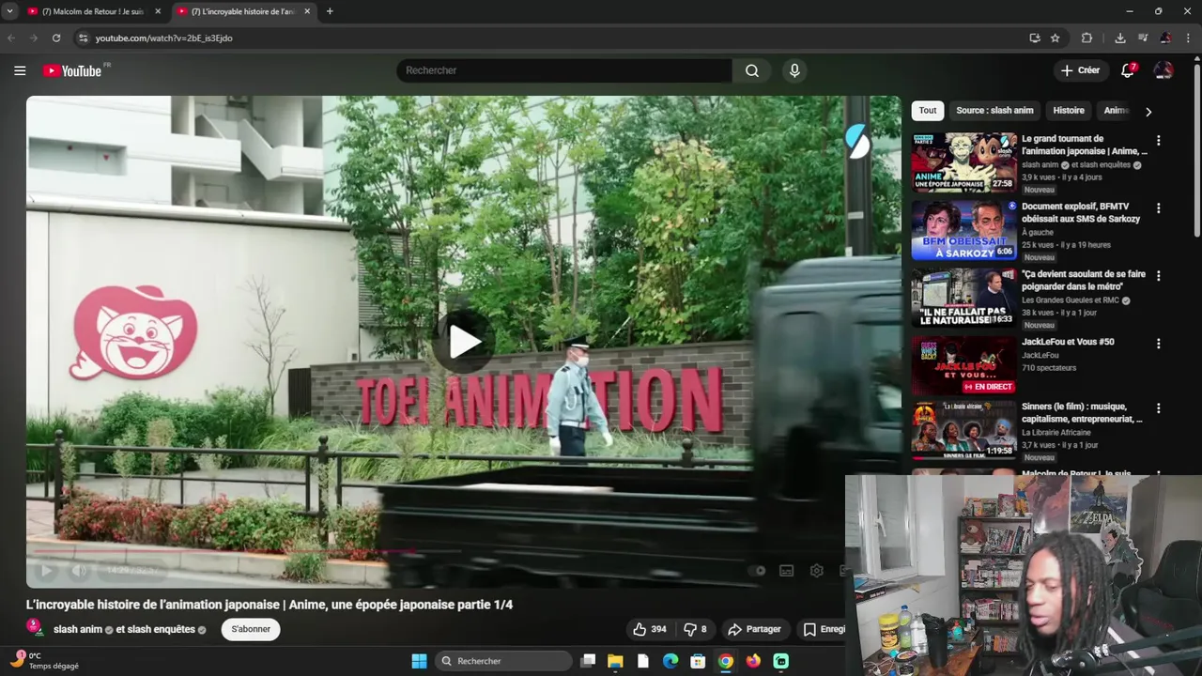Open thumbnail of Le grand tournant video

pyautogui.click(x=963, y=161)
